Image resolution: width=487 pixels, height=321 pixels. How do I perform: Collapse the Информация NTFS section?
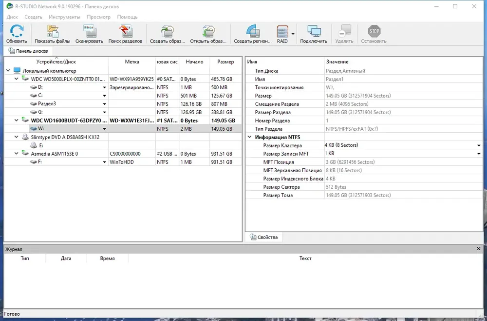coord(249,137)
